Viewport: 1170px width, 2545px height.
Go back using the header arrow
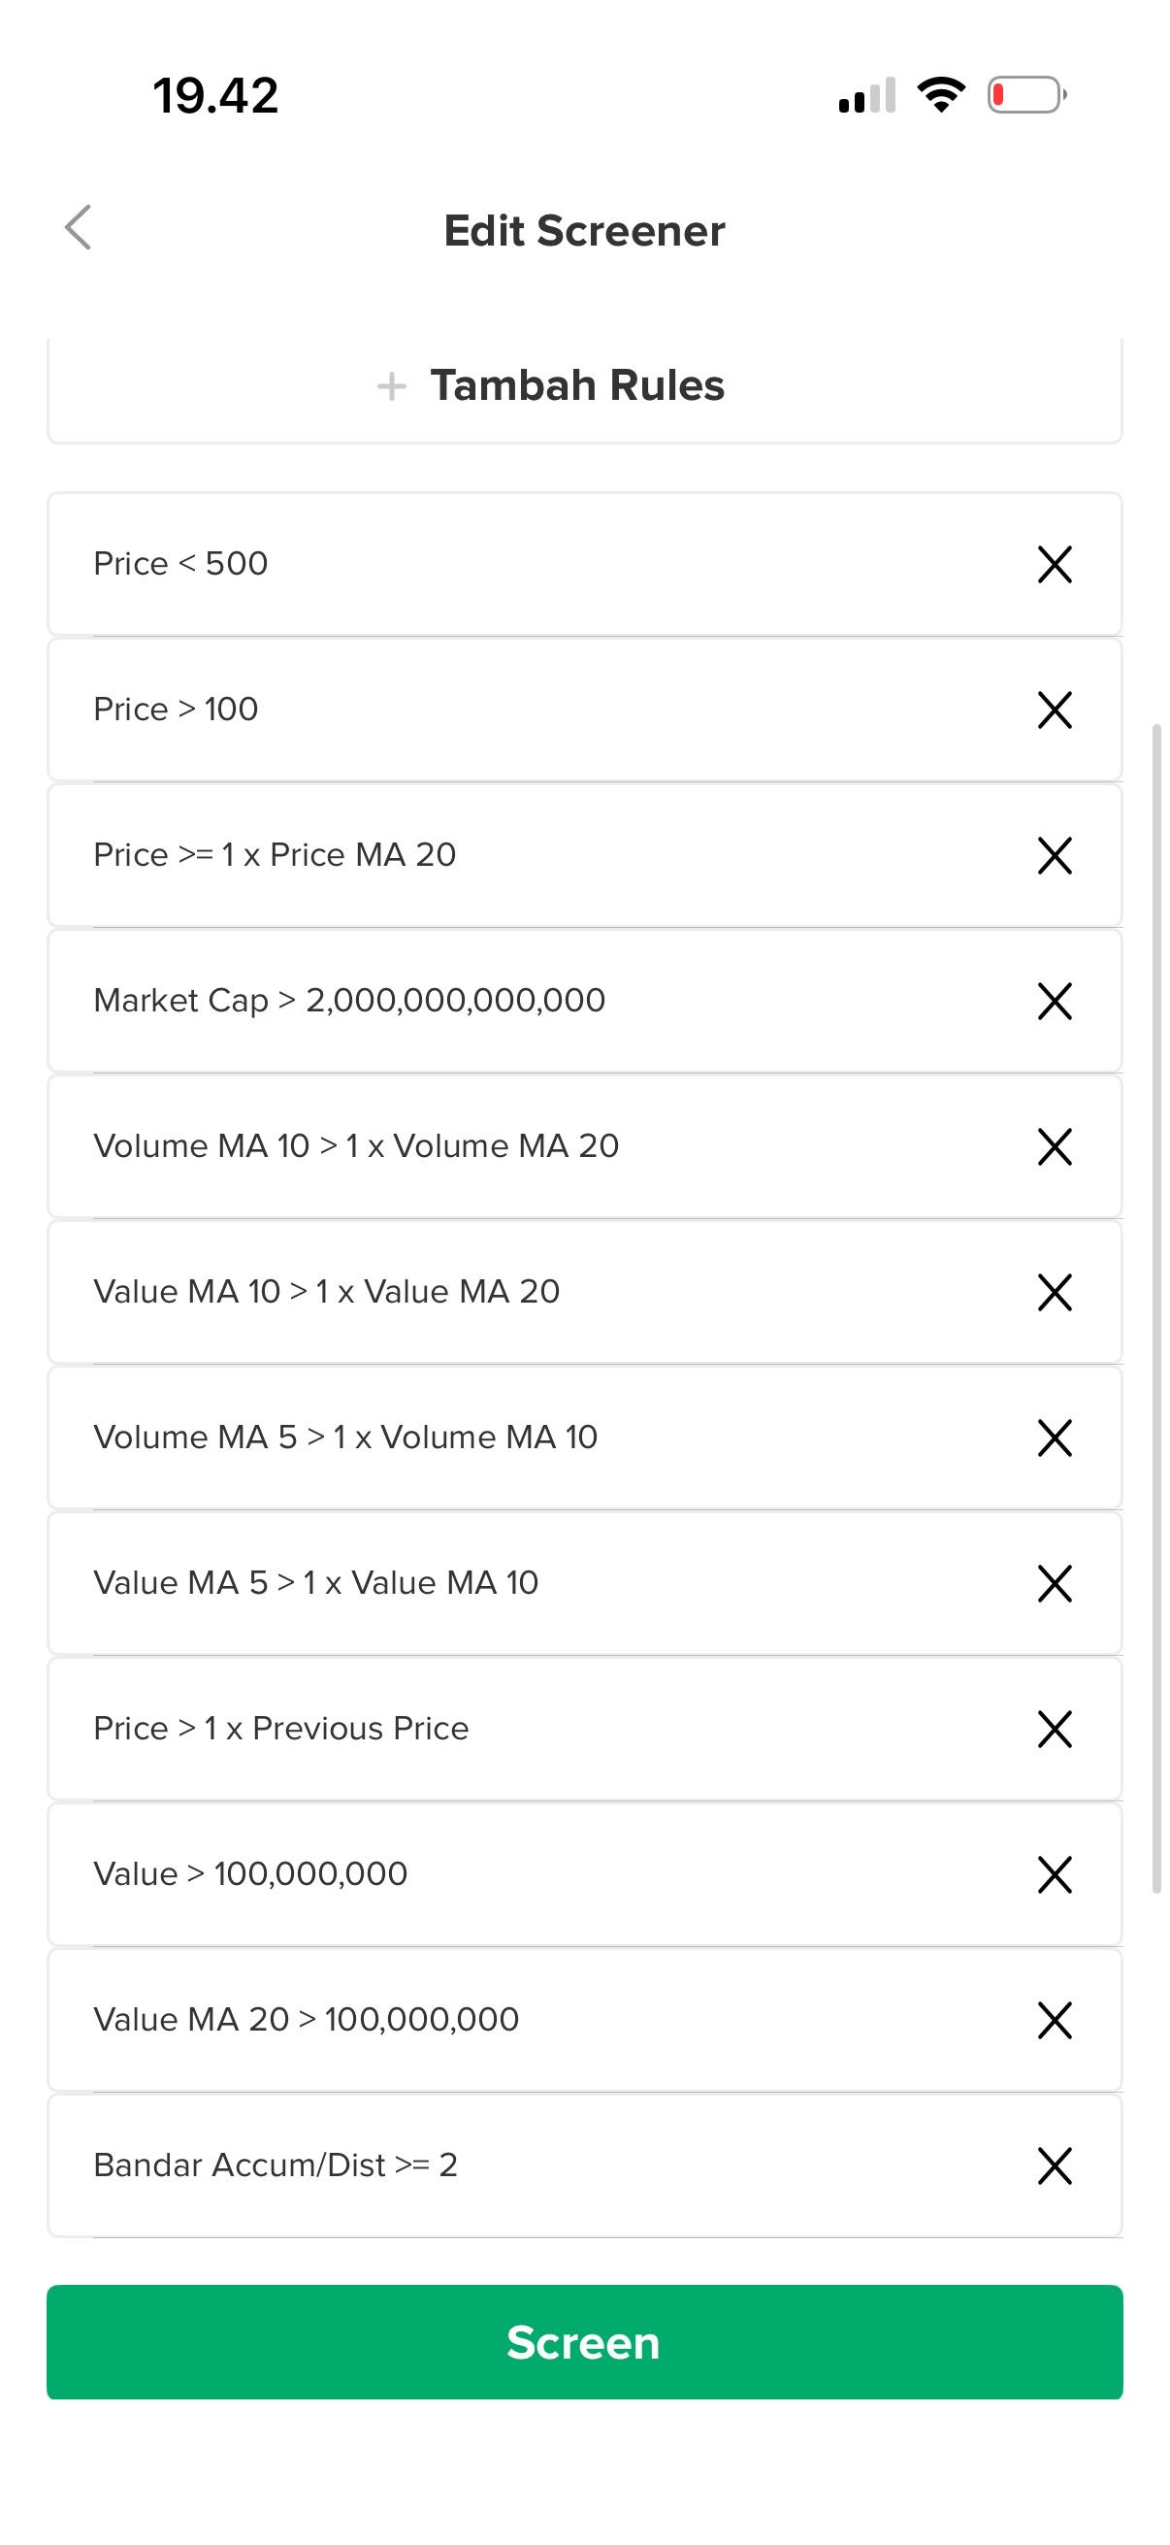(x=78, y=228)
